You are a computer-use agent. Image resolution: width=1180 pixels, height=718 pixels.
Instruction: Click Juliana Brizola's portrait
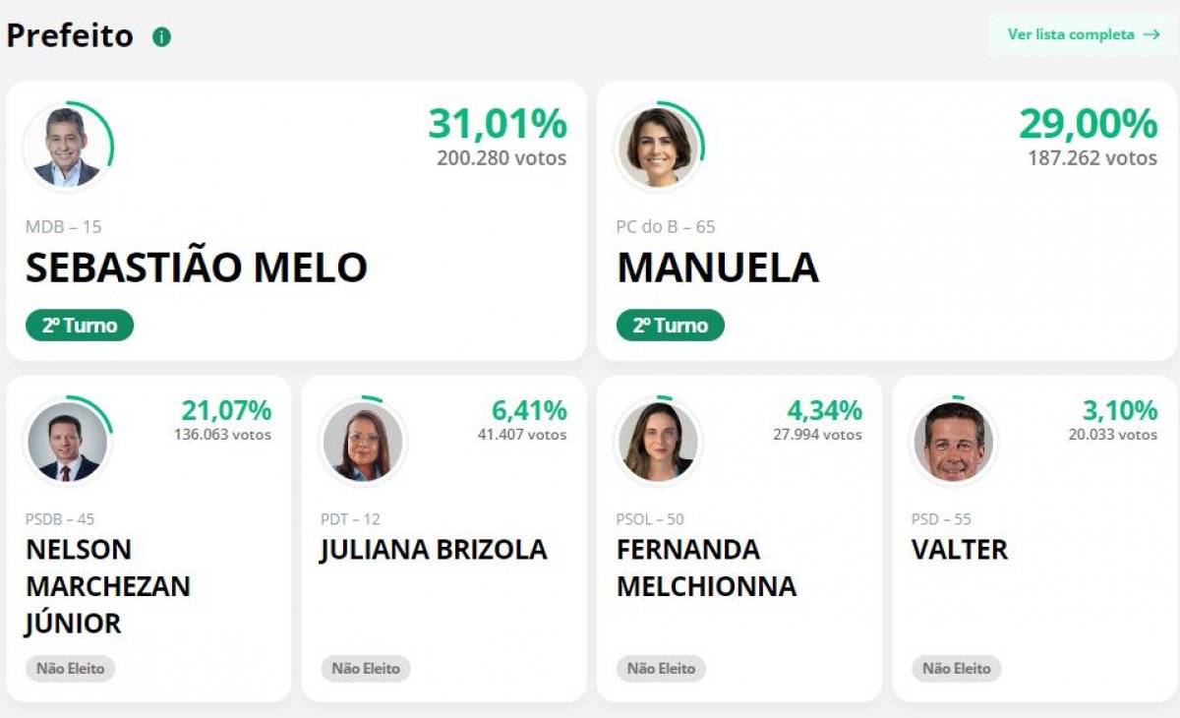[362, 442]
